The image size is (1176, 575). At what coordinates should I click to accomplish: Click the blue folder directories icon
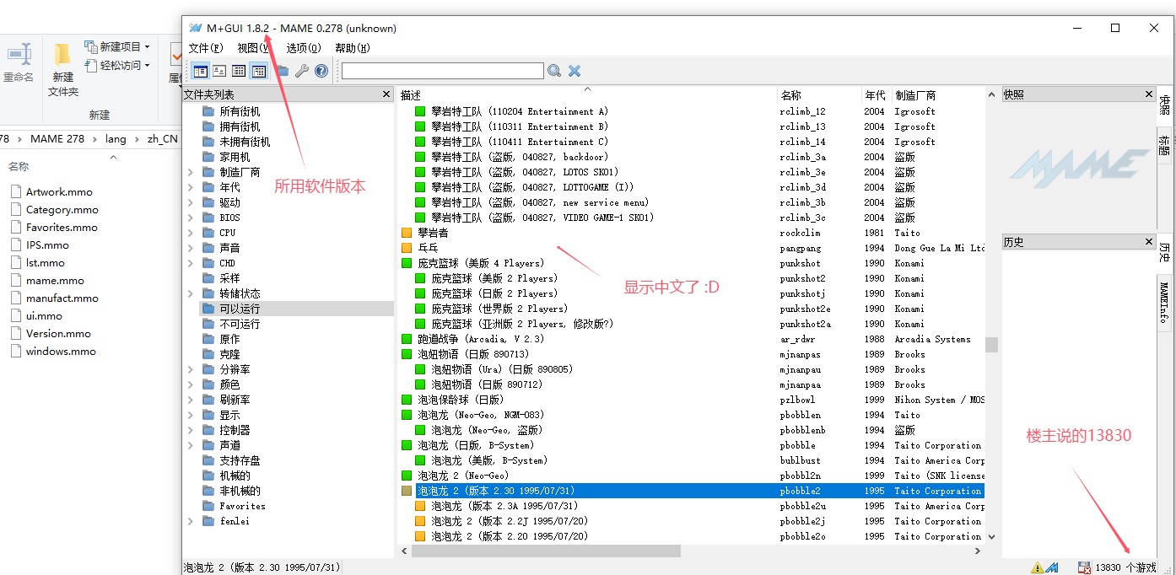pos(283,71)
